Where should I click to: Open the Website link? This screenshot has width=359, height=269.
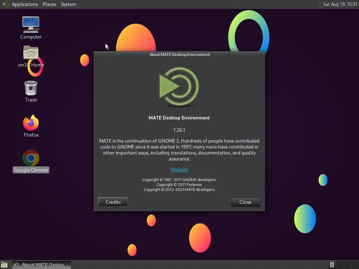pos(179,170)
